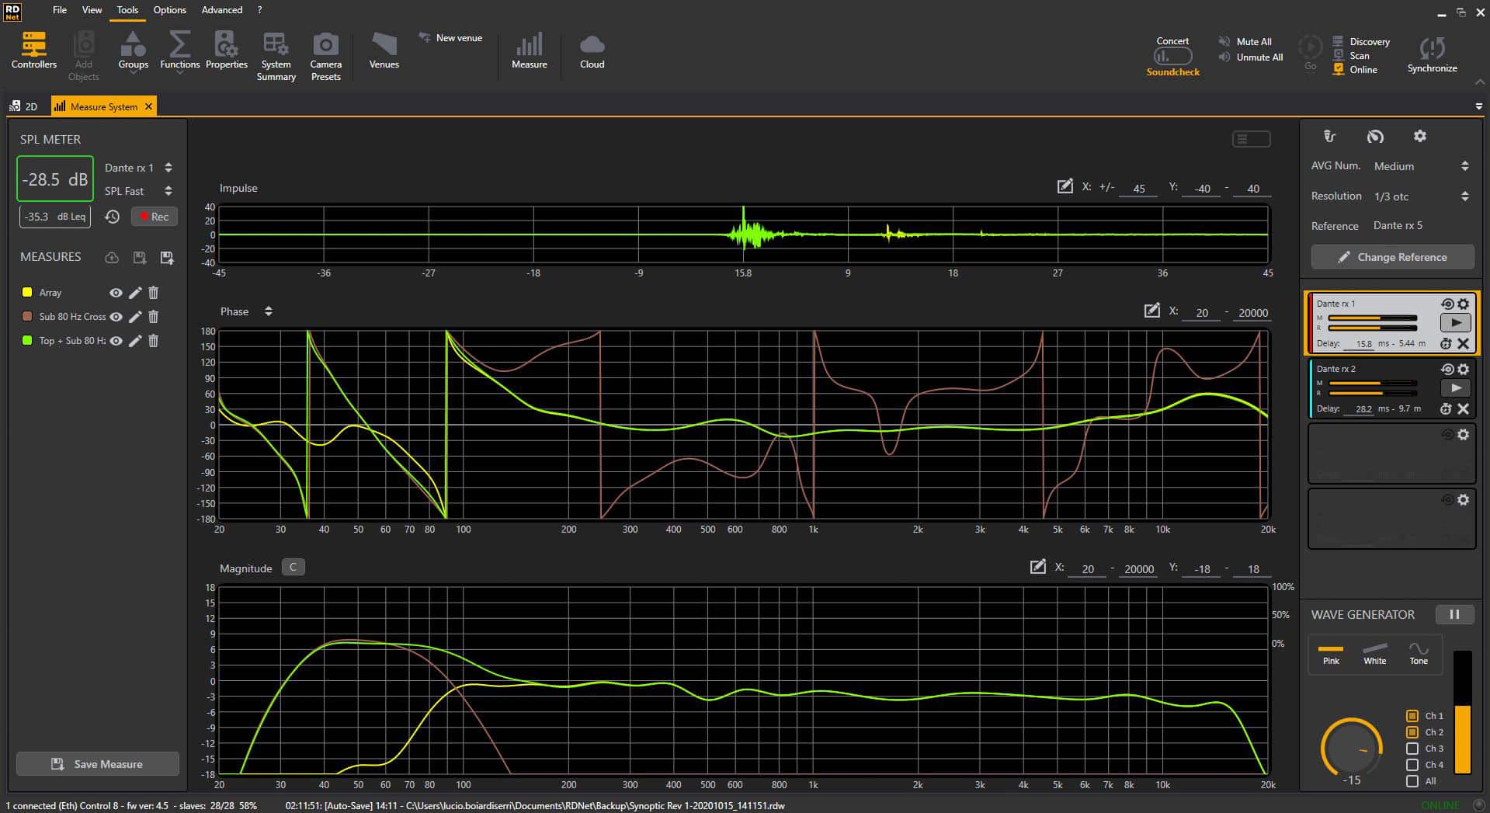Switch to the 2D tab
The image size is (1490, 813).
pos(24,106)
